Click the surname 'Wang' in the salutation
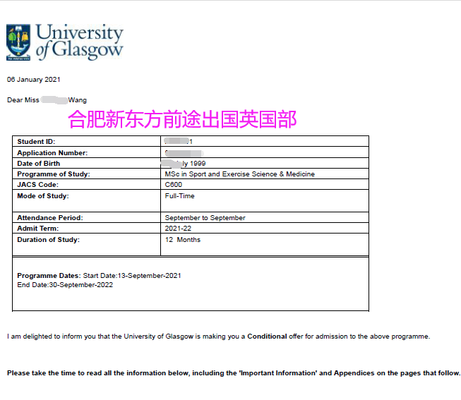 click(78, 100)
